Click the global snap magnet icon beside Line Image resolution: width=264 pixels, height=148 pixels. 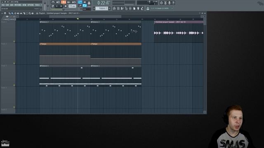81,9
